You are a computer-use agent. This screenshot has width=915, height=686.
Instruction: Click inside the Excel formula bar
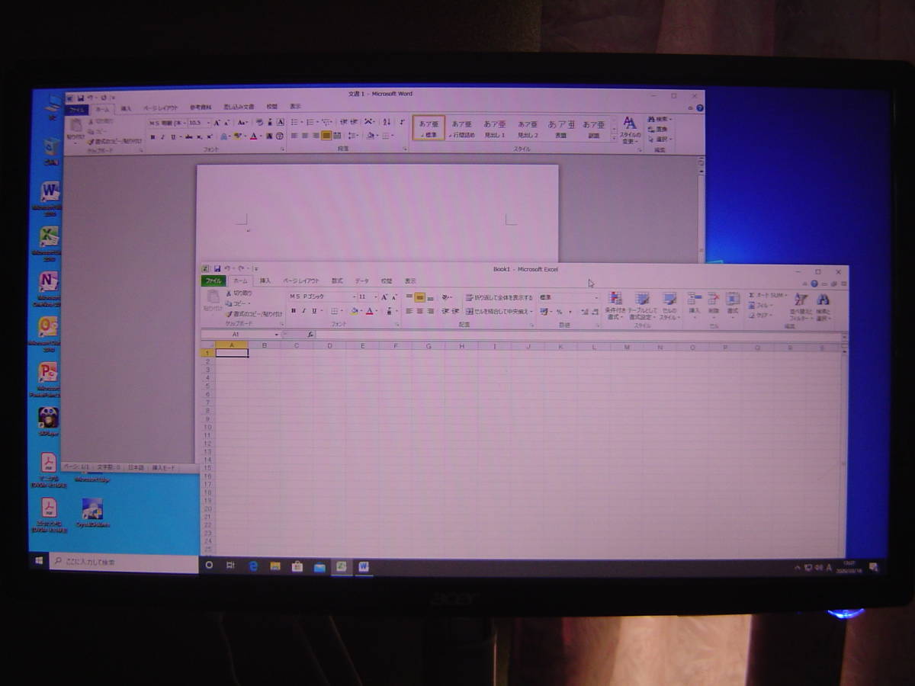(579, 335)
